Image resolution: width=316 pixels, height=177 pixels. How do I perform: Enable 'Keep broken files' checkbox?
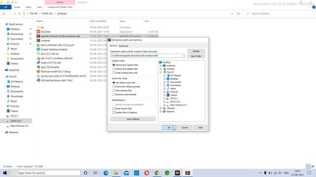(x=114, y=109)
